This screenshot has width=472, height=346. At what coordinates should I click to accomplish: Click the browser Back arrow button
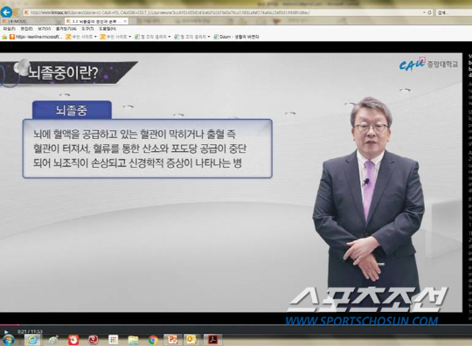tap(6, 12)
